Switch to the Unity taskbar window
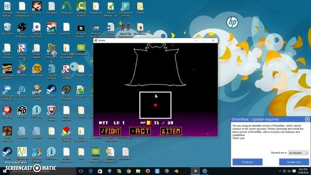 pyautogui.click(x=195, y=171)
